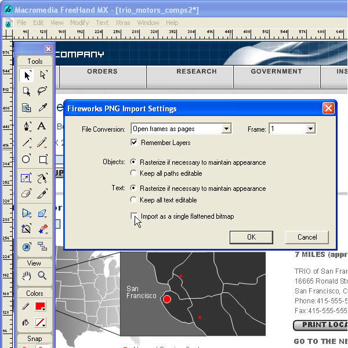
Task: Click RESEARCH button on the document page
Action: pyautogui.click(x=190, y=77)
